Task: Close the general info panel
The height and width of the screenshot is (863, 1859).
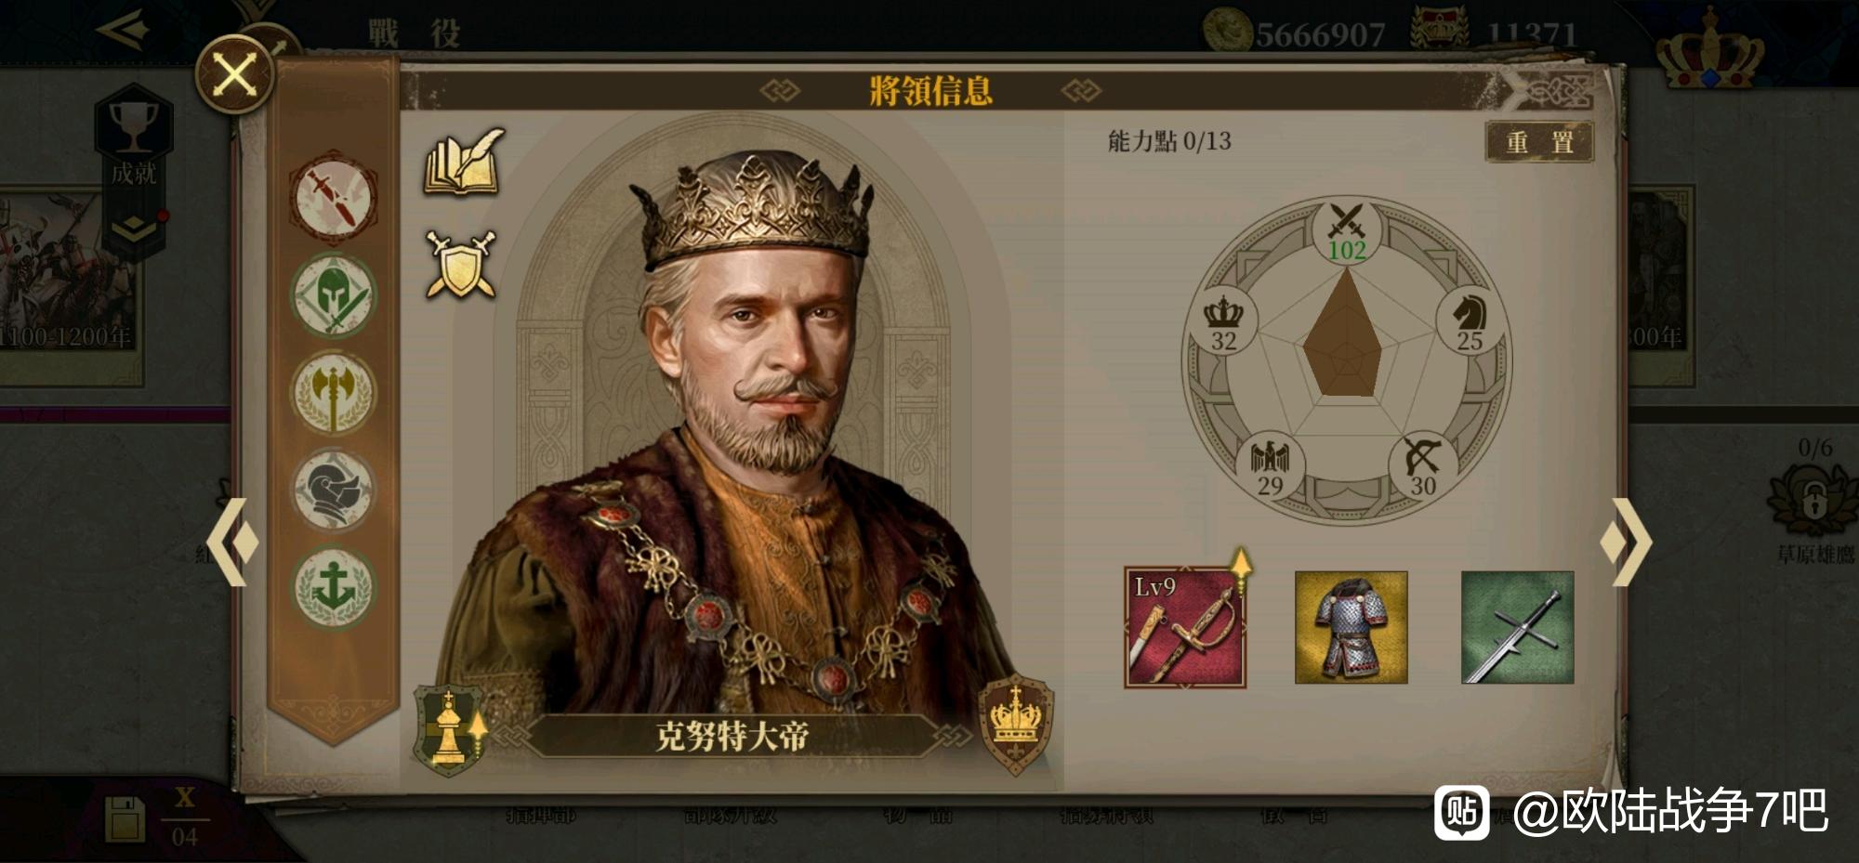Action: (x=234, y=74)
